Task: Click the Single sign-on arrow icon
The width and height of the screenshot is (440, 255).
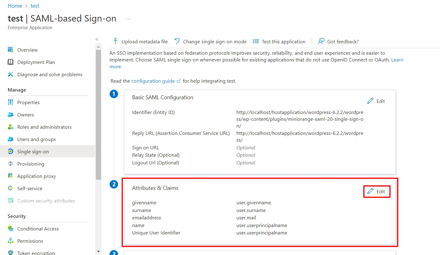Action: click(11, 151)
